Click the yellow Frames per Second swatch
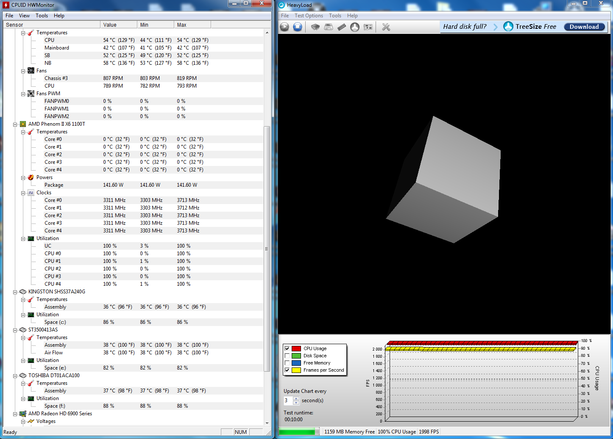 pyautogui.click(x=296, y=370)
